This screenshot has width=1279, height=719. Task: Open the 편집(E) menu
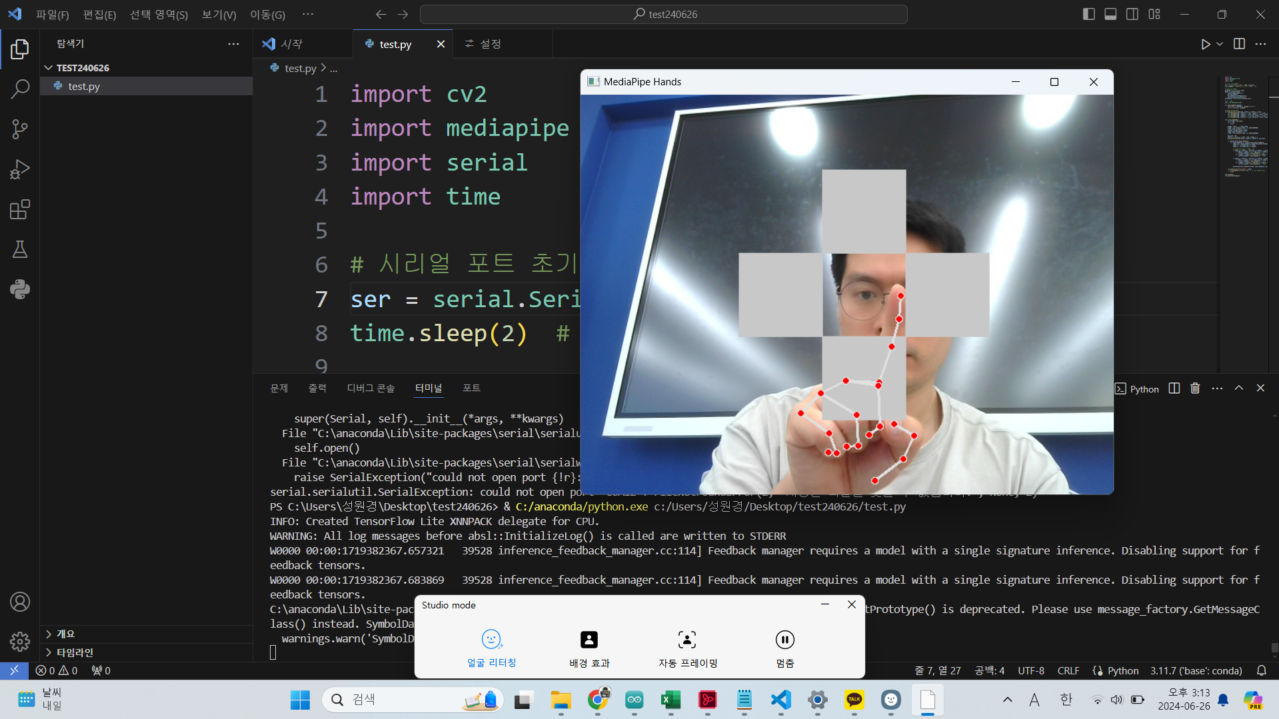pyautogui.click(x=99, y=15)
